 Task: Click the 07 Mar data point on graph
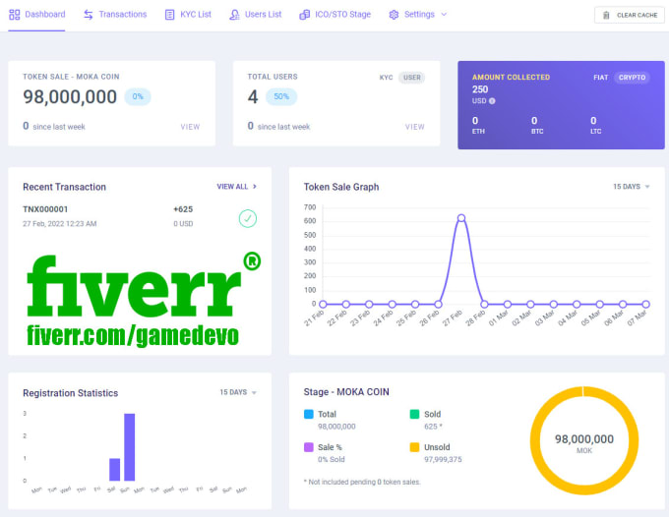tap(646, 305)
